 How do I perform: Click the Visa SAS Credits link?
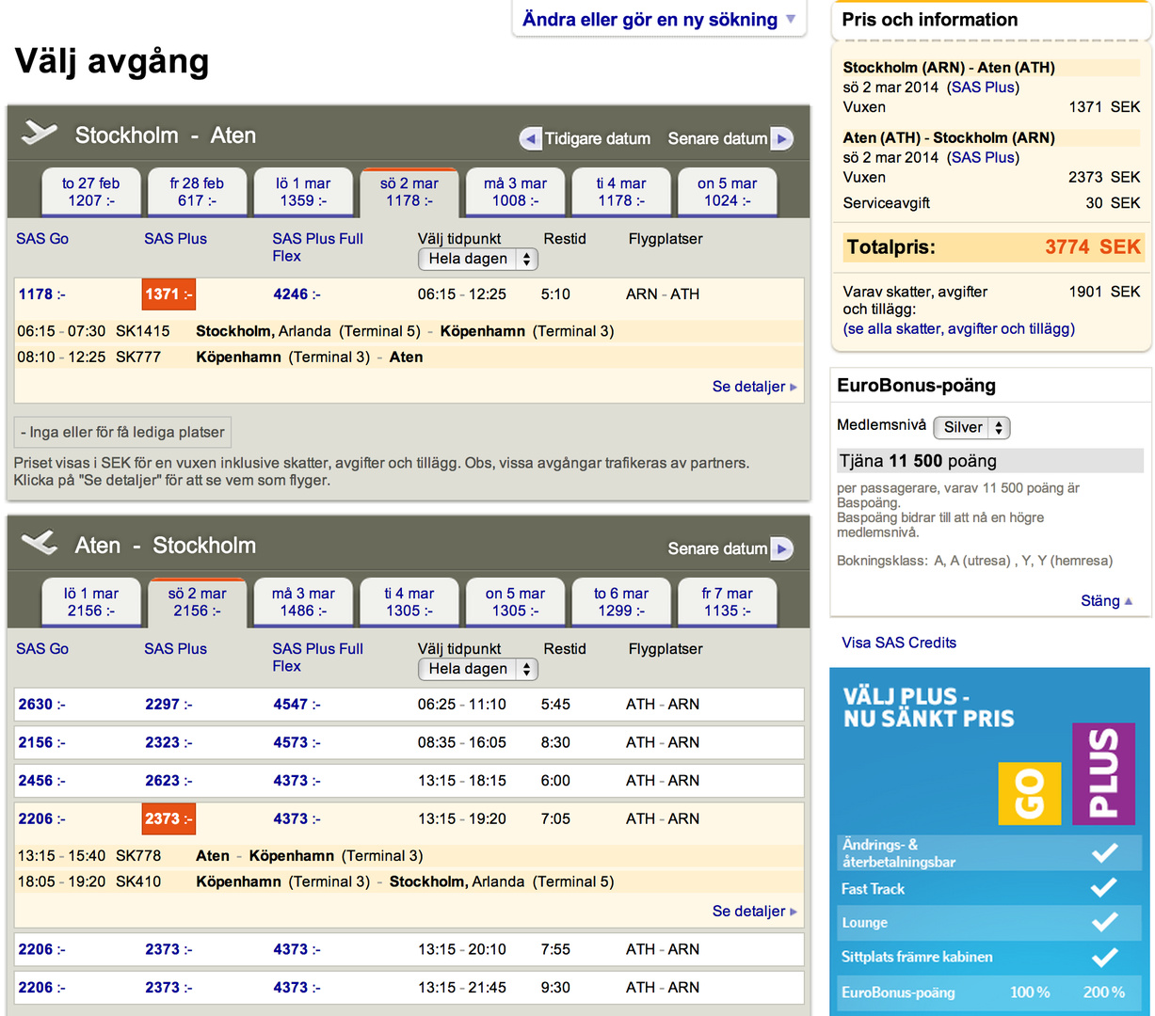coord(899,643)
